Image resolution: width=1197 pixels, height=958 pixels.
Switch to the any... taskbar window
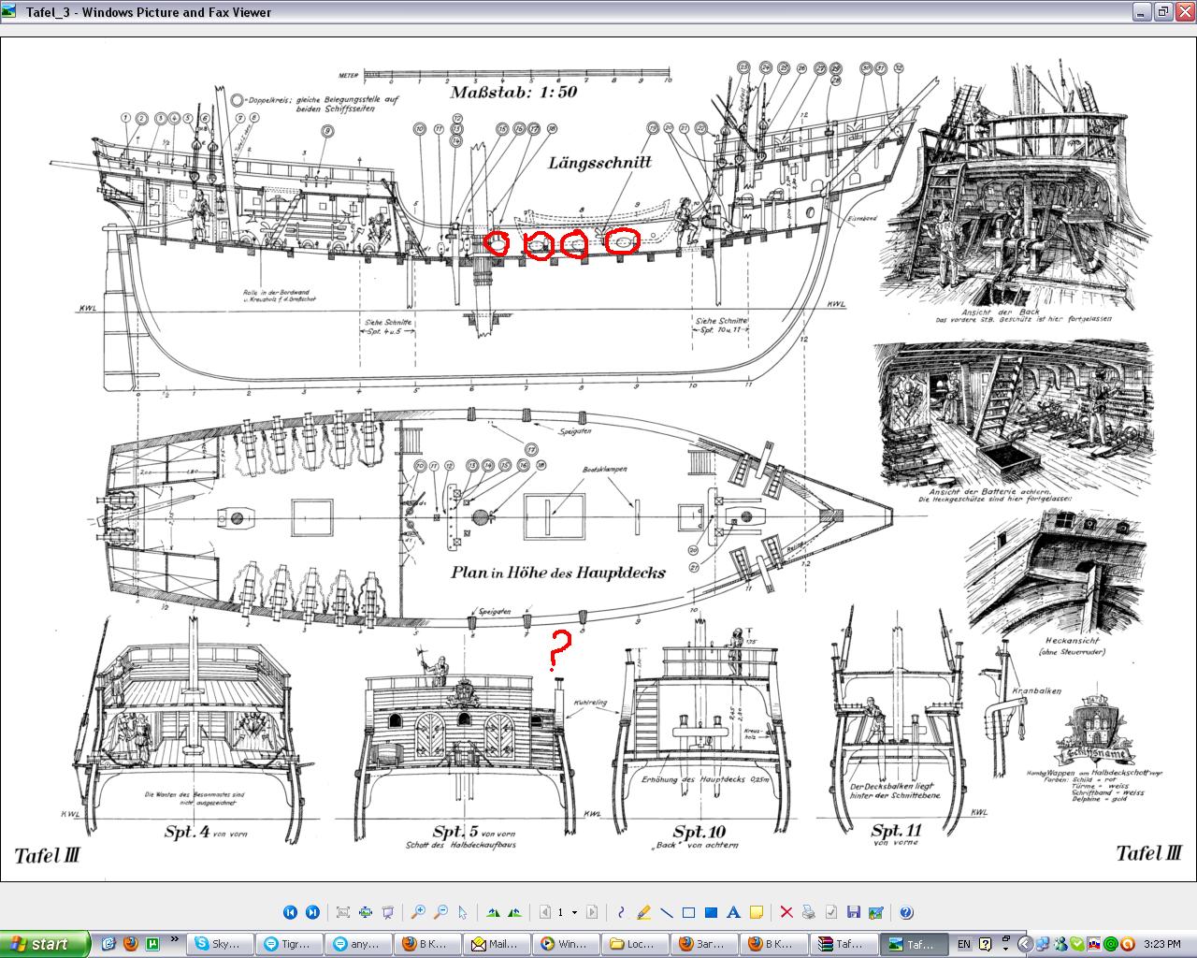click(360, 944)
